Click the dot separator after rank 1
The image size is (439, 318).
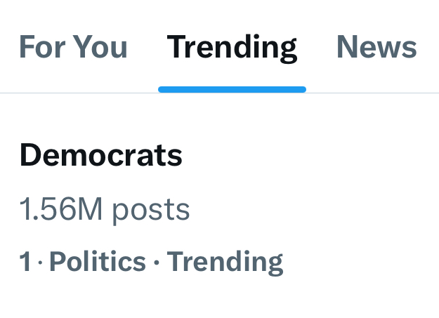tap(40, 263)
